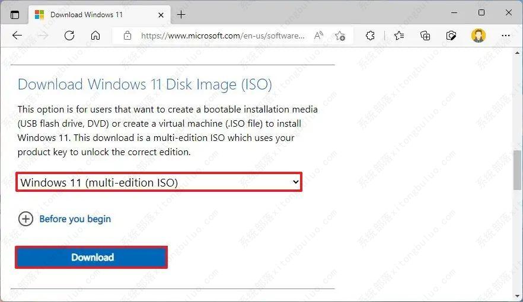This screenshot has height=302, width=523.
Task: Open the Extensions puzzle icon
Action: [x=371, y=36]
